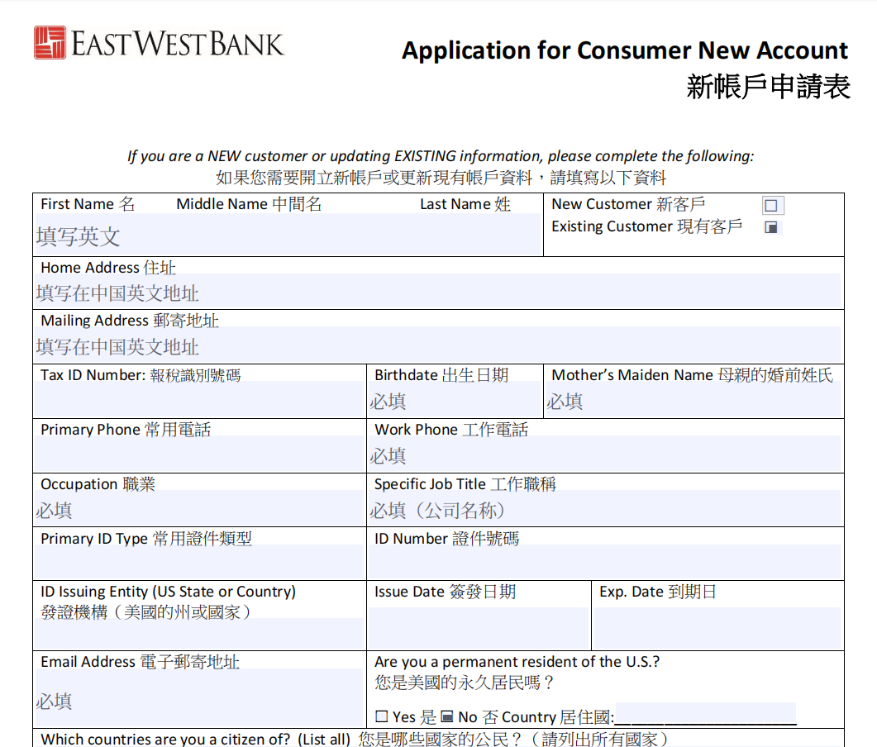
Task: Select the Mother's Maiden Name field
Action: (693, 399)
